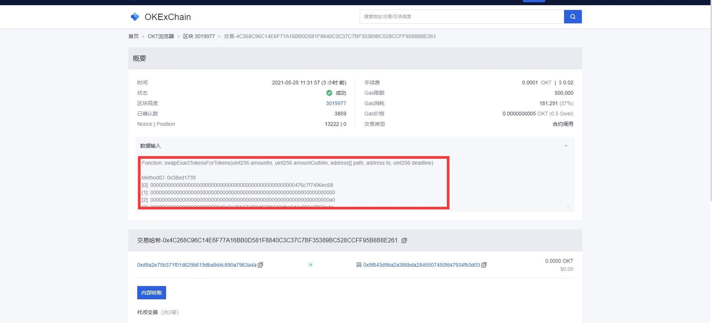Open sender address 0xd9a2e75b371f01d link
Image resolution: width=712 pixels, height=323 pixels.
coord(197,265)
